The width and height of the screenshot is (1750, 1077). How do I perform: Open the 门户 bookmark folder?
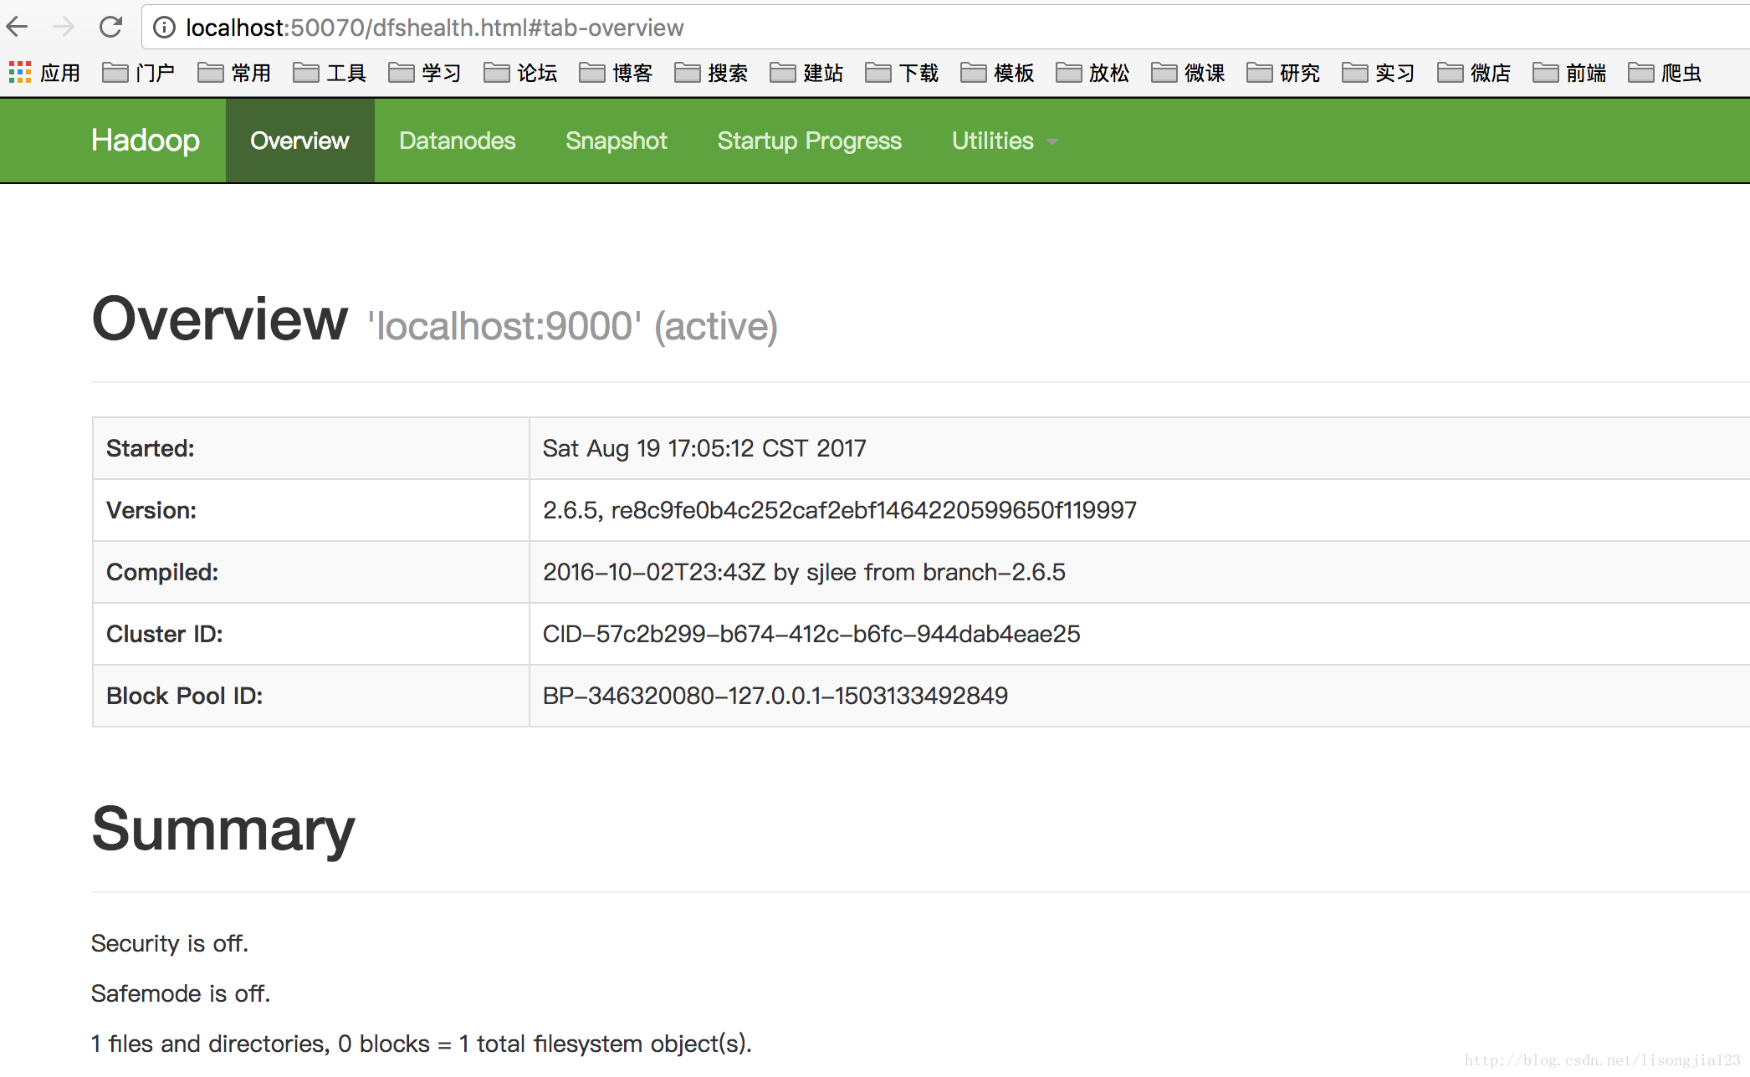[x=138, y=73]
